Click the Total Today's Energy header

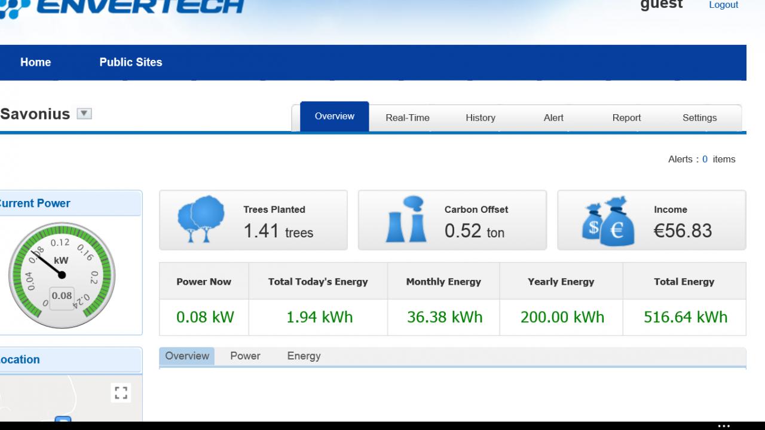pos(318,282)
